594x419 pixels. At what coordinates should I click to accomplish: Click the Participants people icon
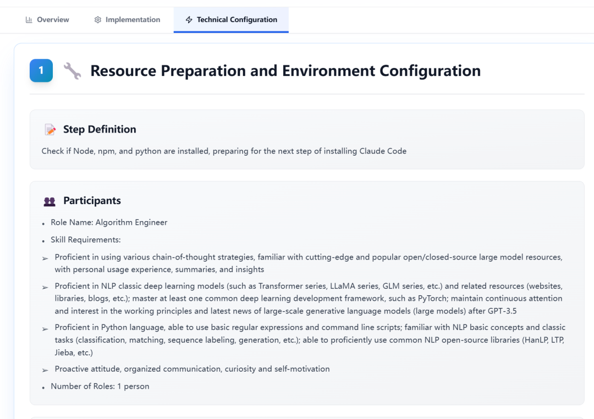(x=50, y=201)
